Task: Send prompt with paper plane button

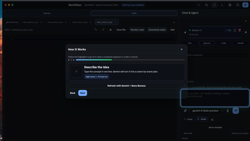Action: [236, 111]
